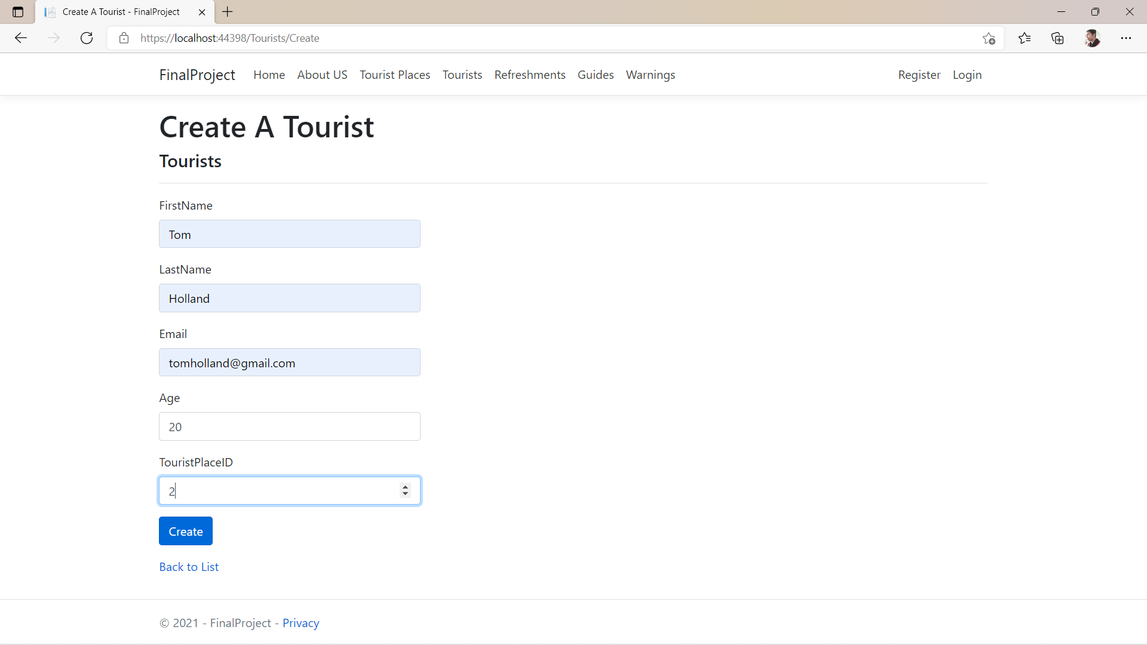
Task: Open the Collections panel icon
Action: pyautogui.click(x=1057, y=38)
